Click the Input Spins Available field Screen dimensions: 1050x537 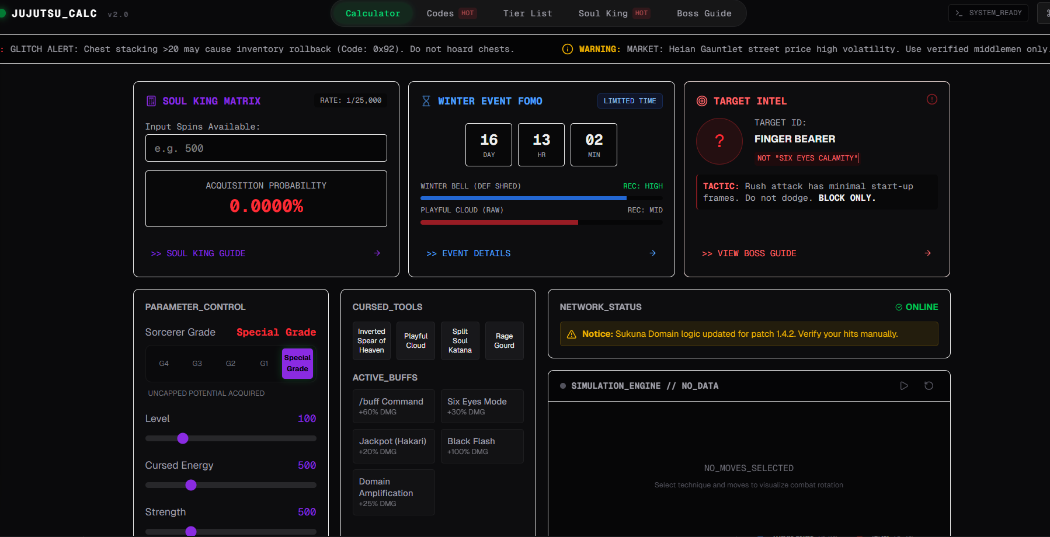266,148
